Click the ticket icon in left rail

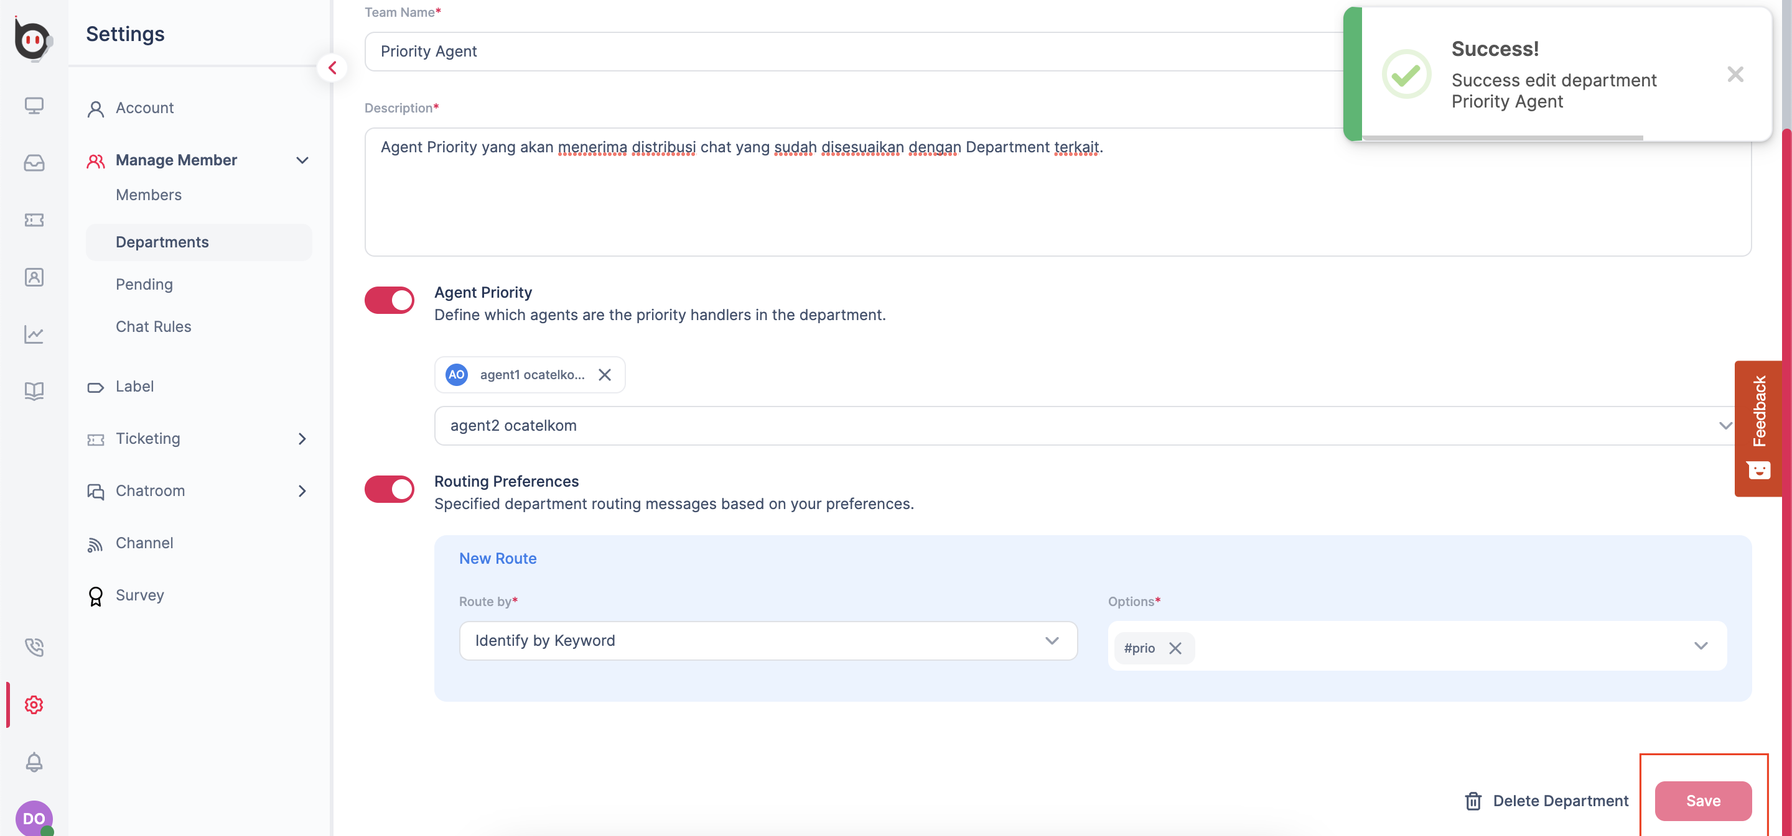coord(34,220)
